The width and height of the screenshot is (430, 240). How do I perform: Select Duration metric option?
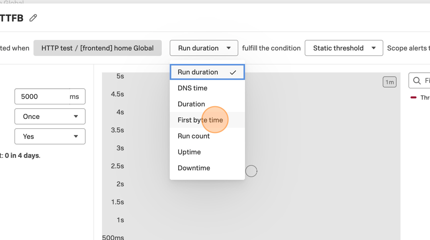point(191,104)
